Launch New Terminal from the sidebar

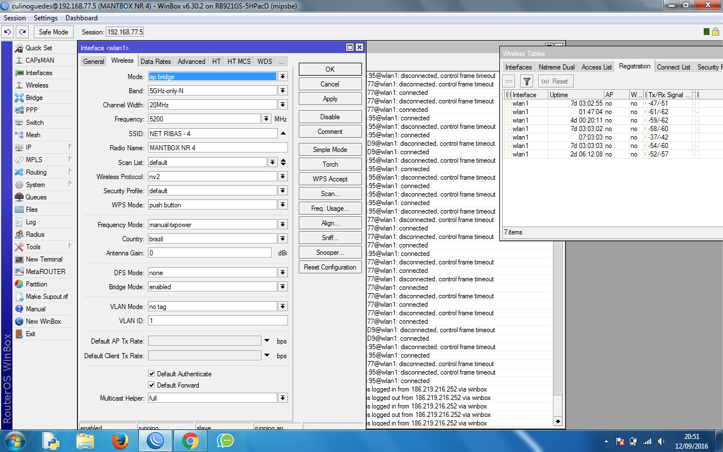tap(38, 259)
